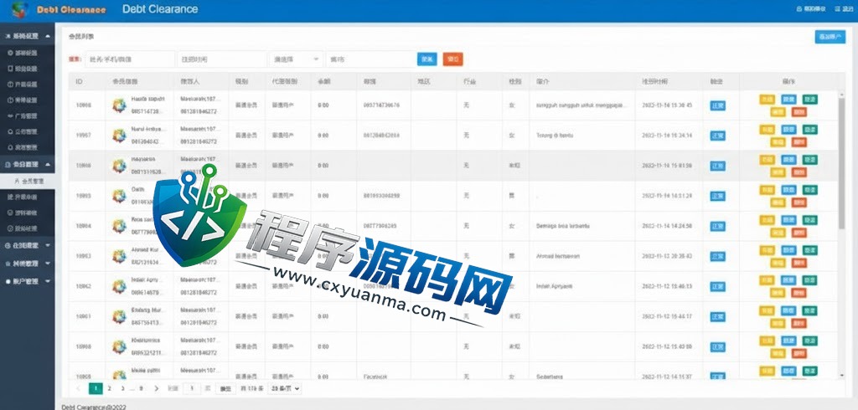The width and height of the screenshot is (858, 410).
Task: Click the table vertical scrollbar thumb
Action: coord(841,163)
